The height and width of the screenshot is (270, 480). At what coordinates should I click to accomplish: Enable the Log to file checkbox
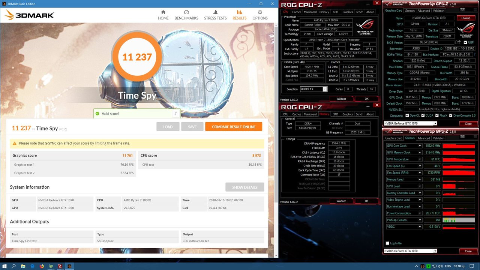click(387, 243)
